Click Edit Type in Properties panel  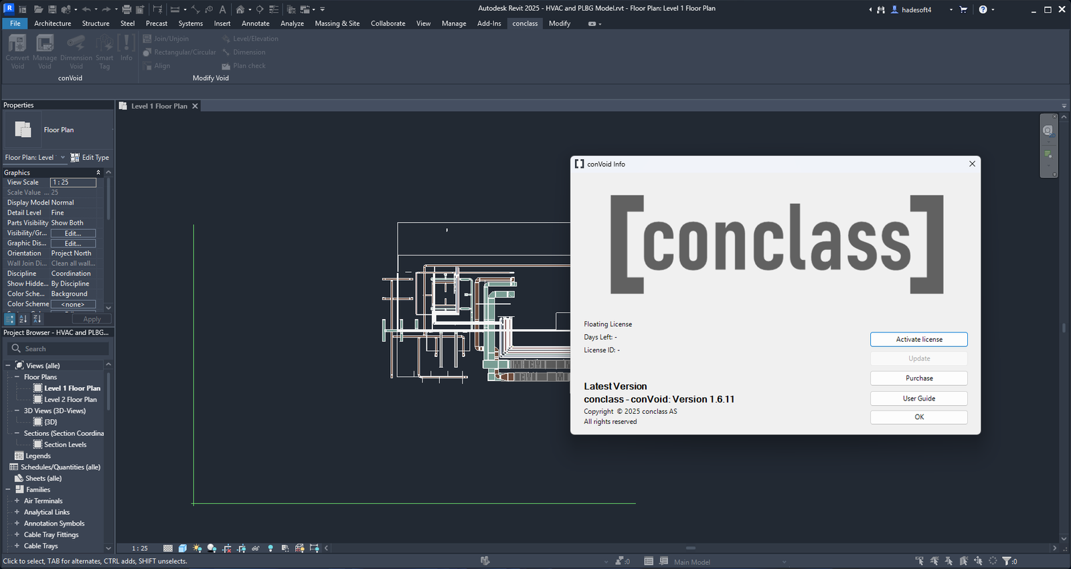click(90, 158)
